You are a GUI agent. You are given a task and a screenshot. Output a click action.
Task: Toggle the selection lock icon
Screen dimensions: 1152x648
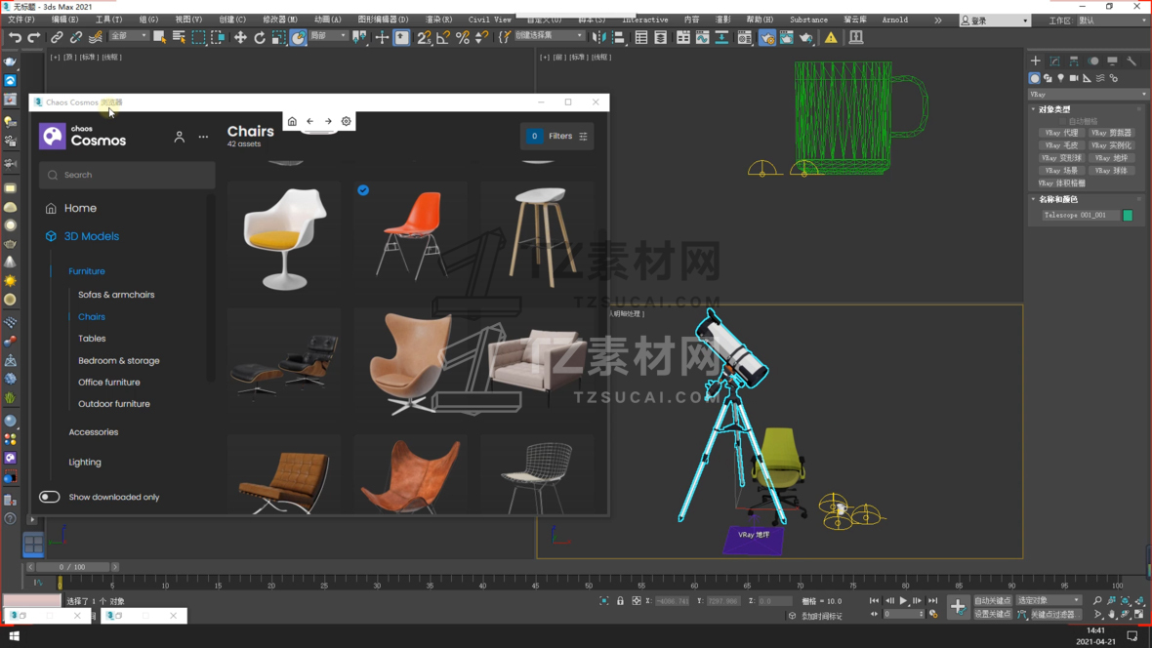tap(620, 601)
